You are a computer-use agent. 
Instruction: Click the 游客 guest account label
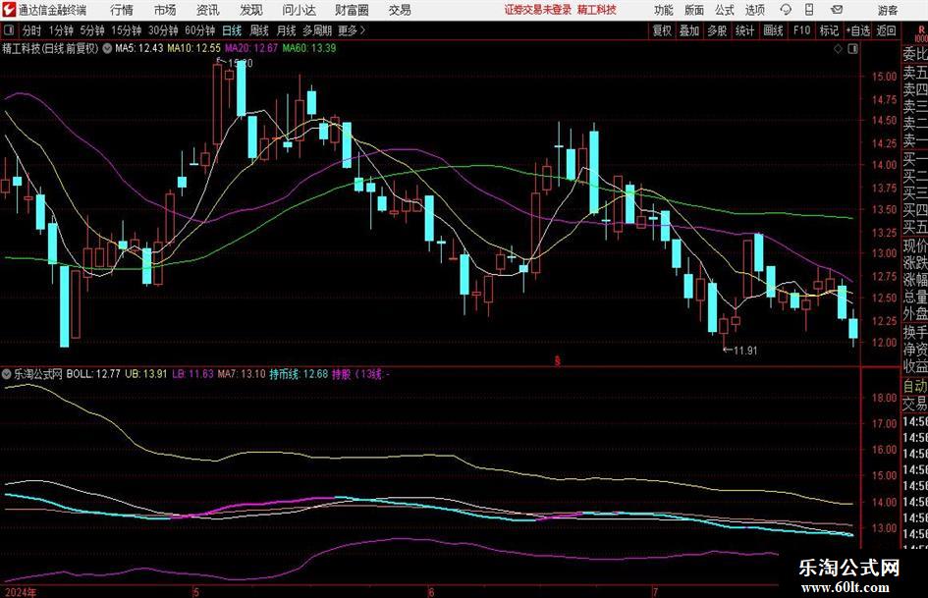(x=887, y=10)
